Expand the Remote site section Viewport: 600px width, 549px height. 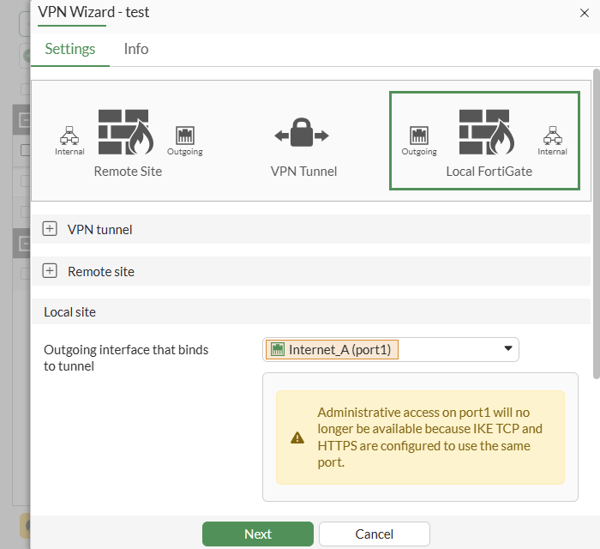pos(50,271)
